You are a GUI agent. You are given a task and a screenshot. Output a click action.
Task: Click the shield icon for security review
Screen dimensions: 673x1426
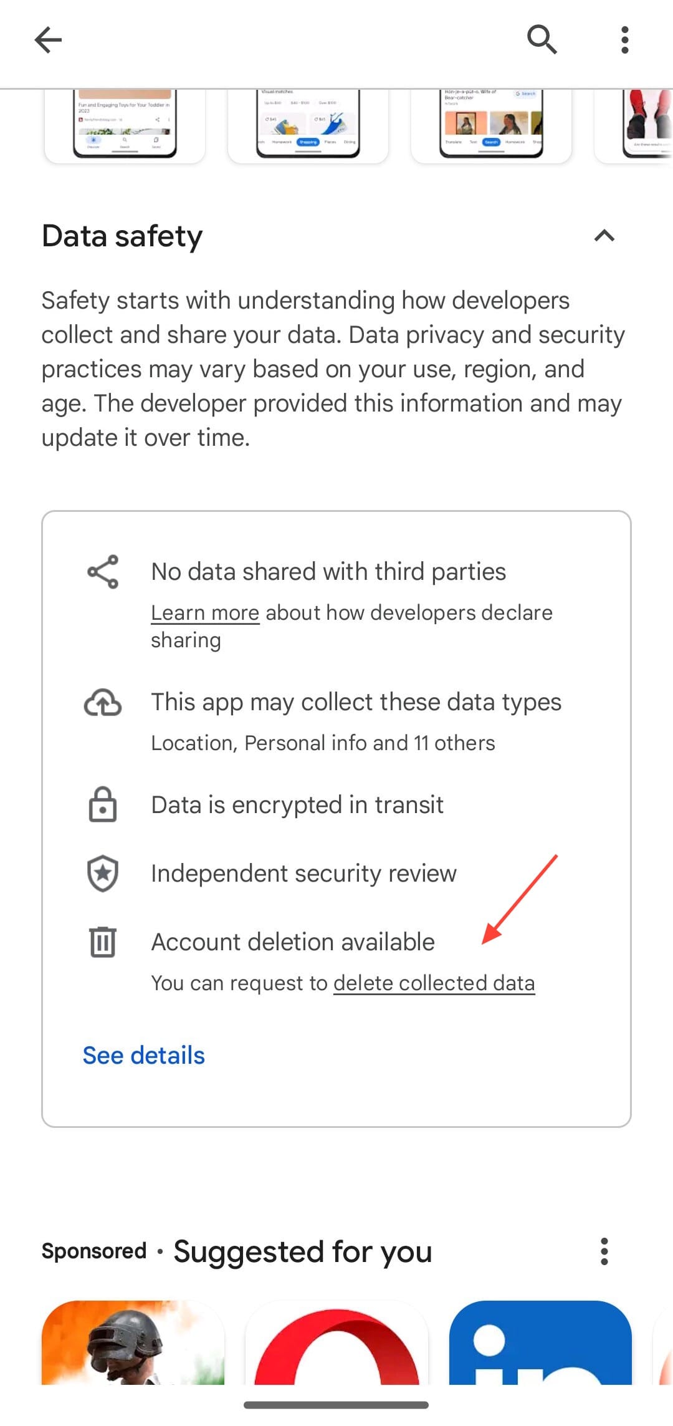[103, 874]
